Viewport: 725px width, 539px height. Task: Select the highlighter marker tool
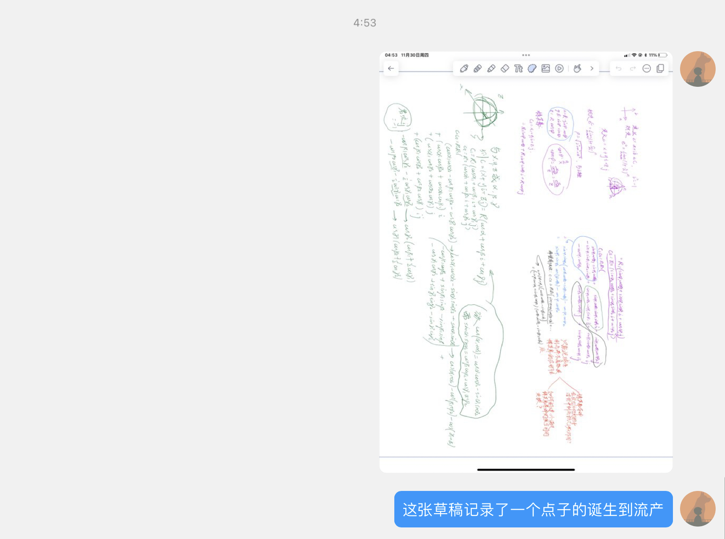(491, 69)
